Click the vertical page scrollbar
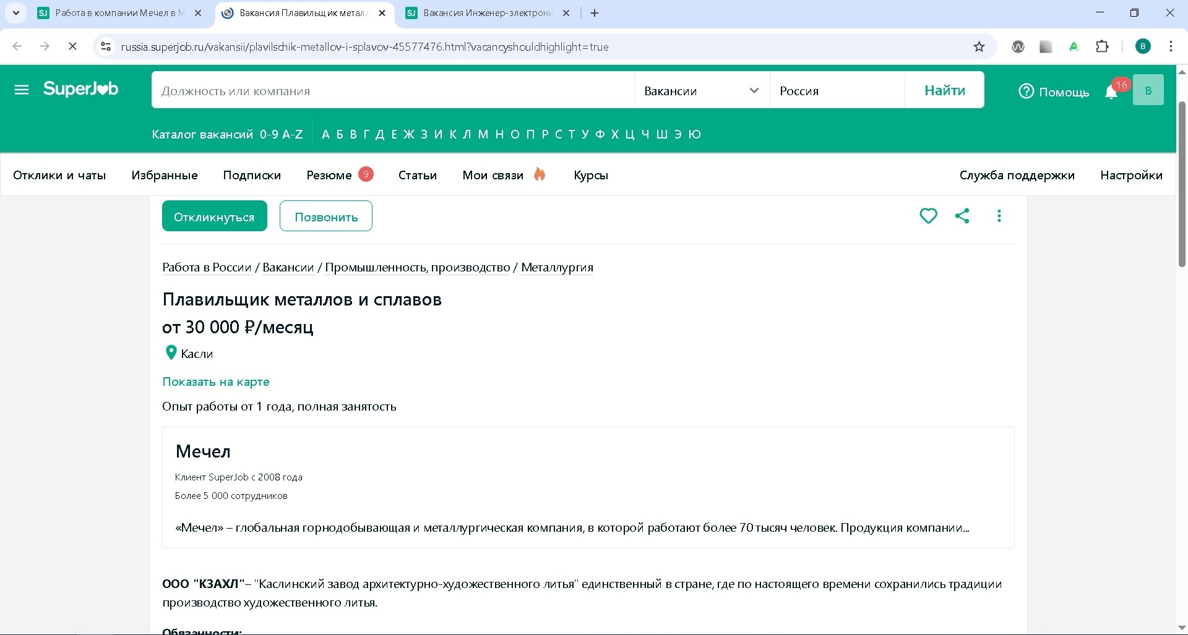Screen dimensions: 1188x635 click(x=1181, y=184)
